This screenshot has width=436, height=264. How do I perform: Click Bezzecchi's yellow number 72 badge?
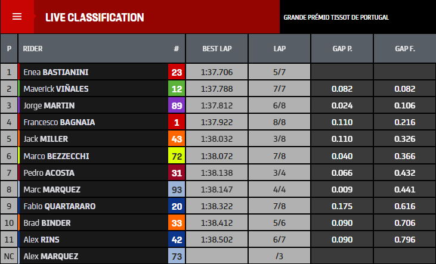177,156
